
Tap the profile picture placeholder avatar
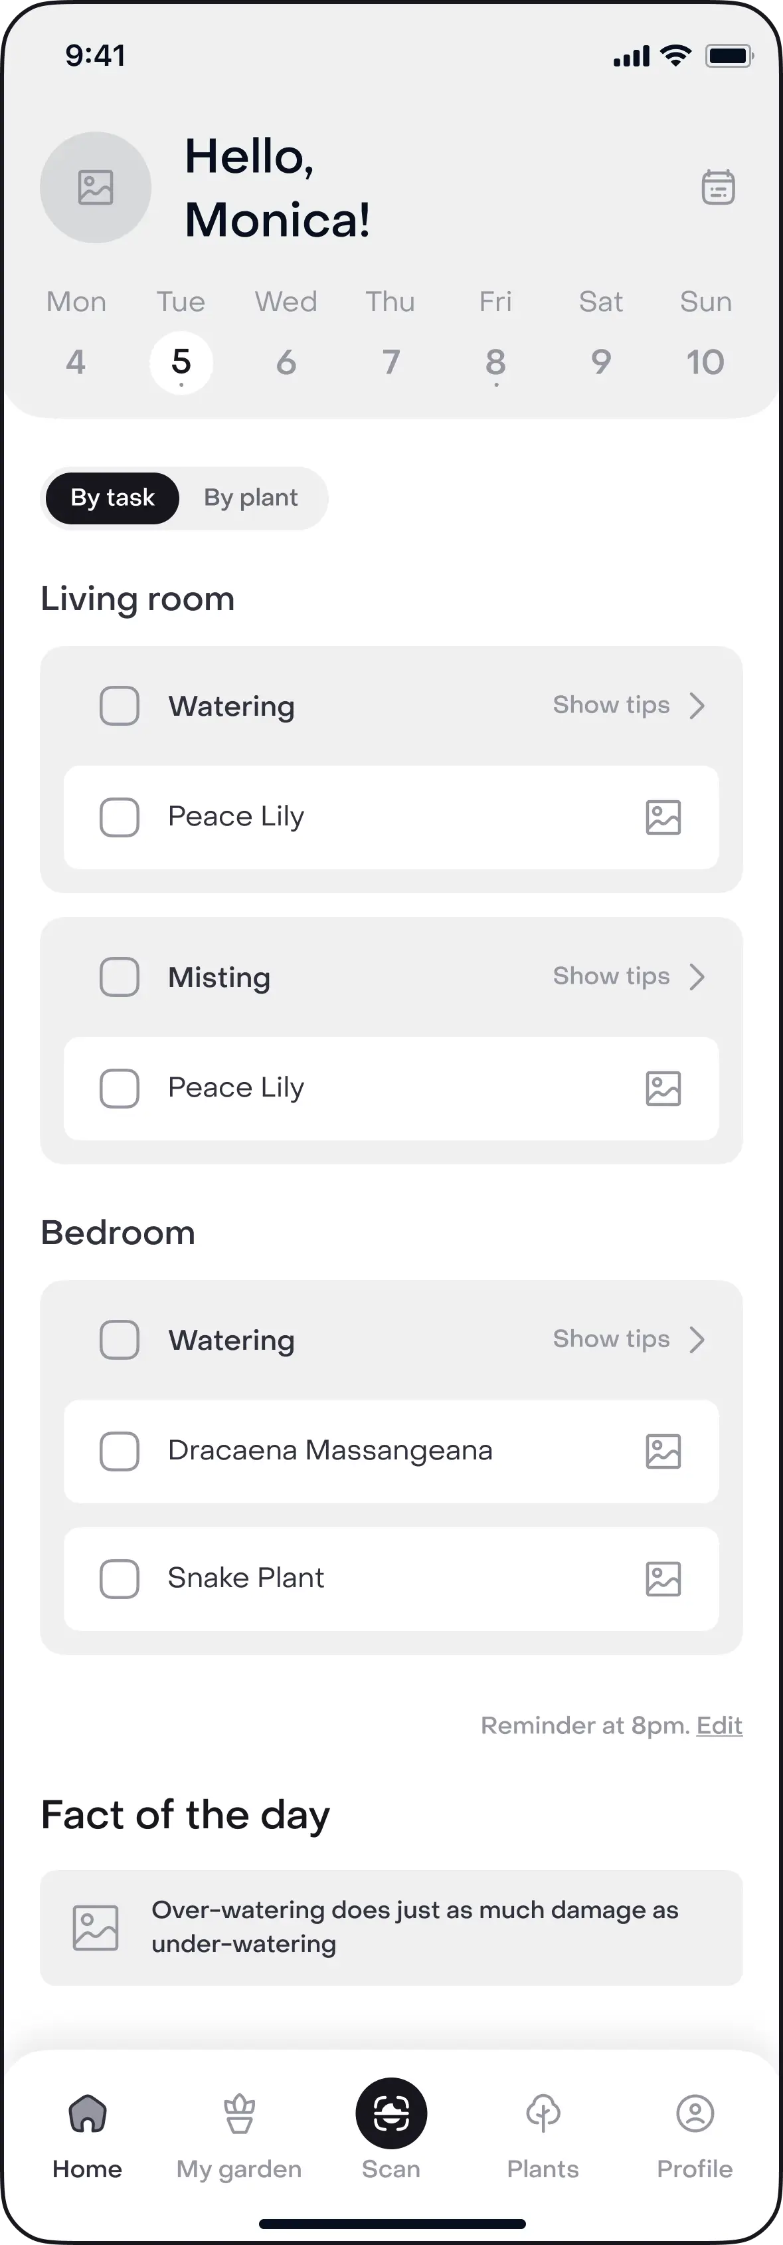click(96, 187)
